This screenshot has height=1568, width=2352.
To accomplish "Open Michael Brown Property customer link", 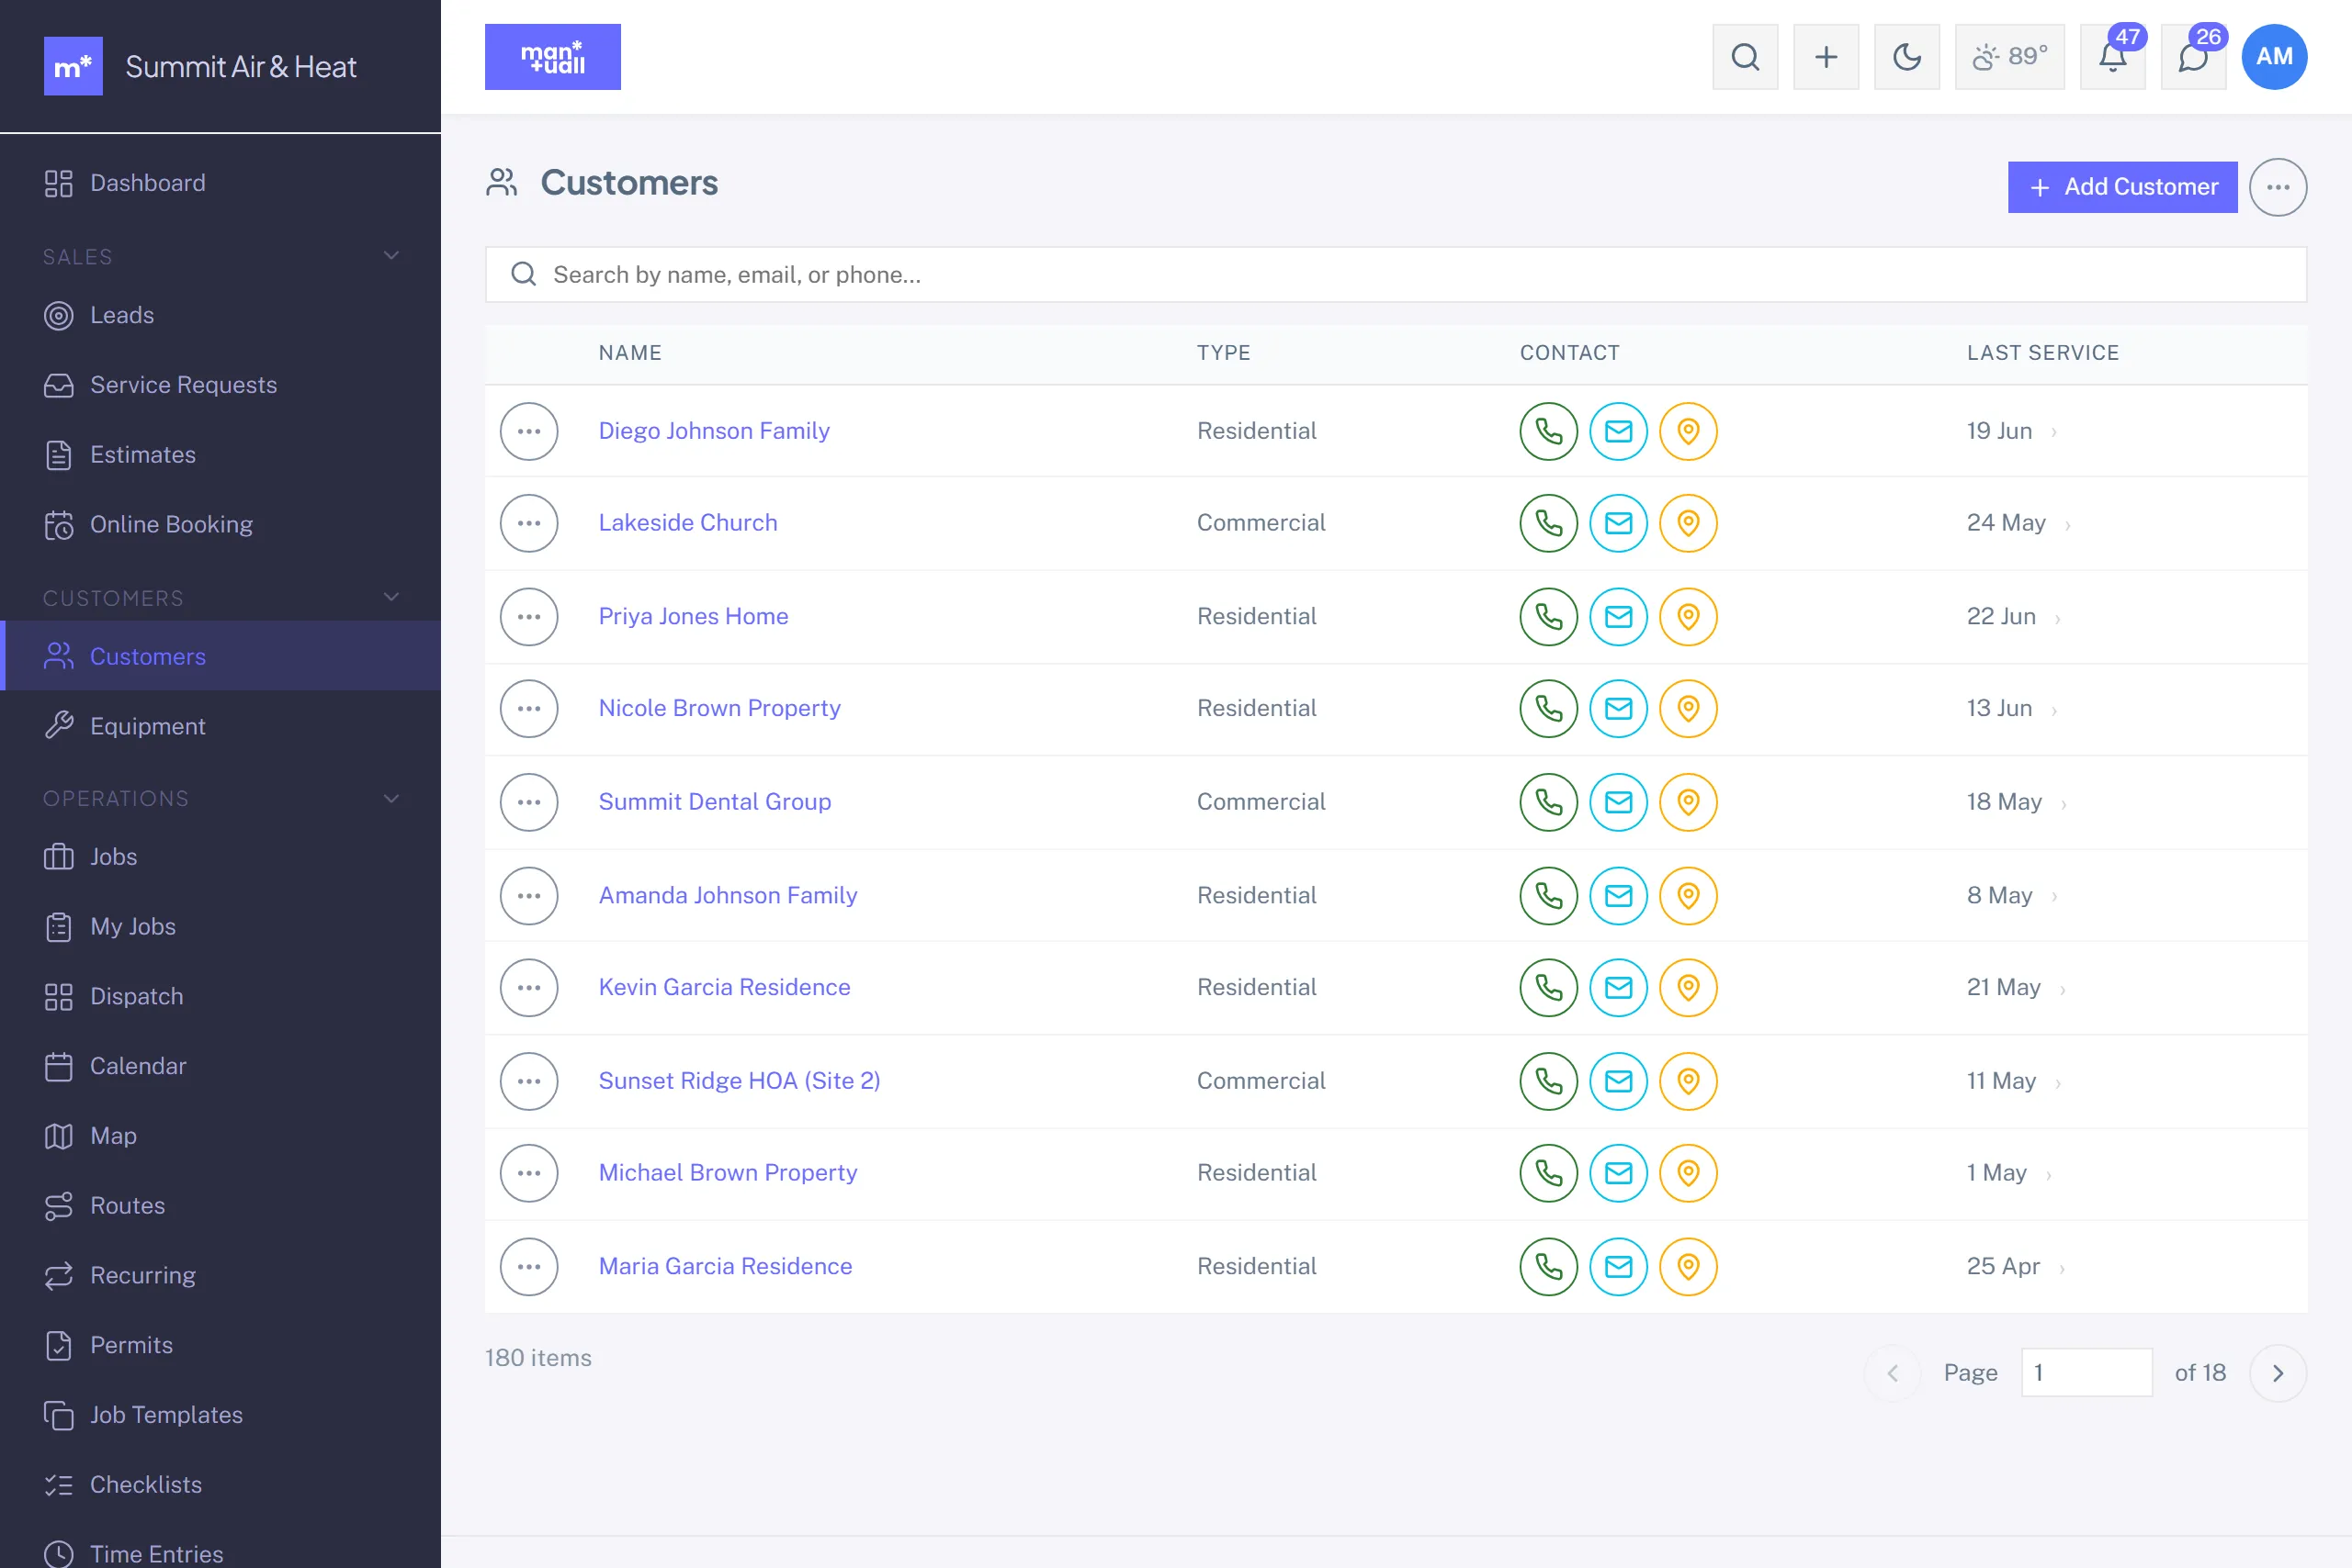I will (x=728, y=1172).
